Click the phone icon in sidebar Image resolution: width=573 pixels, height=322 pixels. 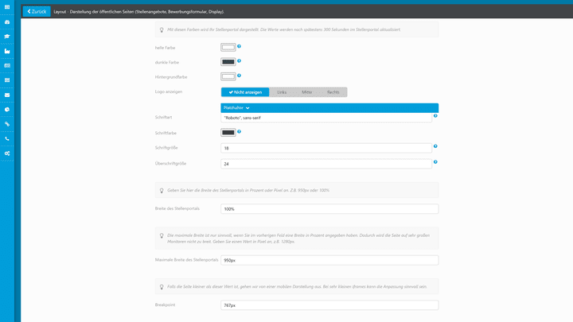click(7, 138)
